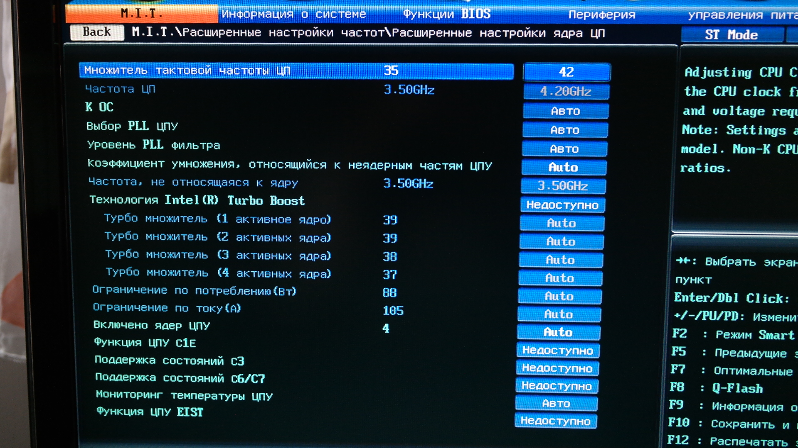This screenshot has width=798, height=448.
Task: Open Уровень PLL фильтра value
Action: tap(564, 149)
